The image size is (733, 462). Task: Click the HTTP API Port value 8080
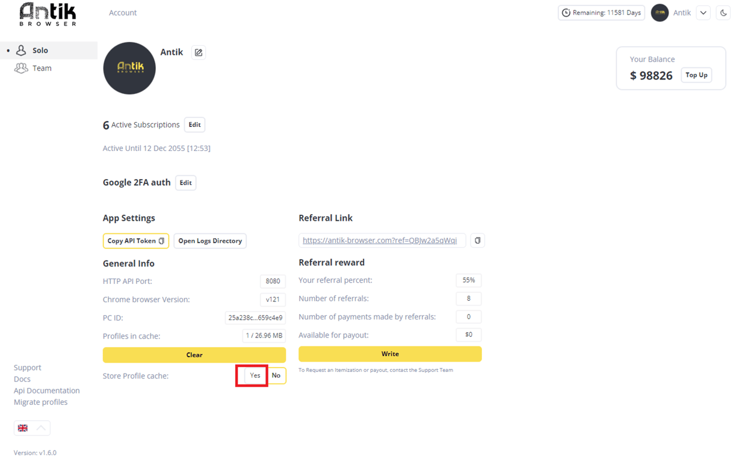[x=273, y=281]
